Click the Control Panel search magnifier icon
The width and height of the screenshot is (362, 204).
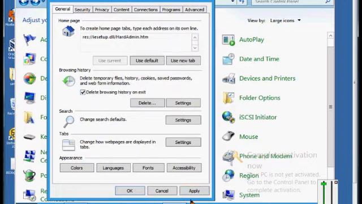(327, 2)
